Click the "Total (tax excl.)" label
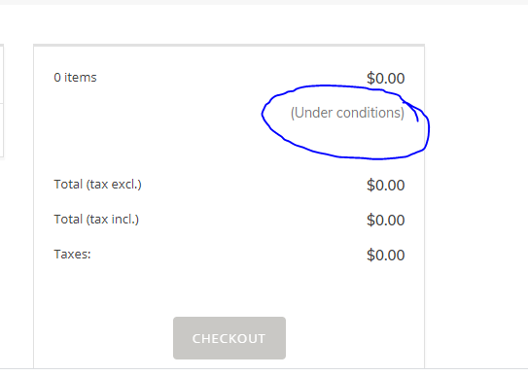This screenshot has height=376, width=528. click(97, 185)
